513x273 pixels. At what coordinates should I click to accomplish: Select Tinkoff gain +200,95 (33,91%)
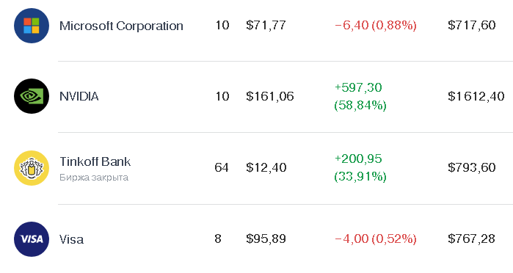coord(360,167)
